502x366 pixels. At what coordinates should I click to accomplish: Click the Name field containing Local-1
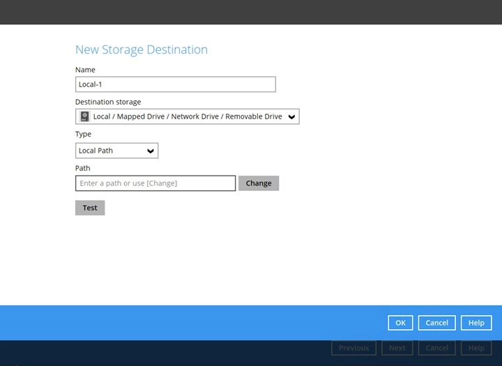[x=175, y=84]
